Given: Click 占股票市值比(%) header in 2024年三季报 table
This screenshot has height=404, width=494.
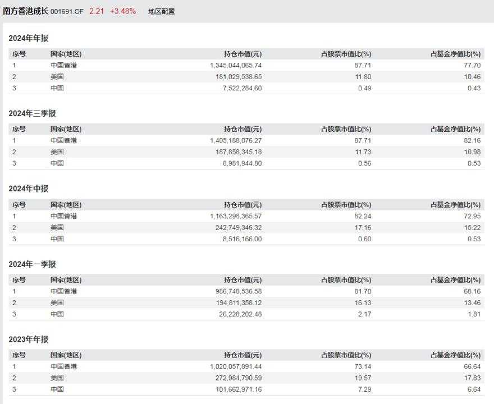Looking at the screenshot, I should pos(346,129).
